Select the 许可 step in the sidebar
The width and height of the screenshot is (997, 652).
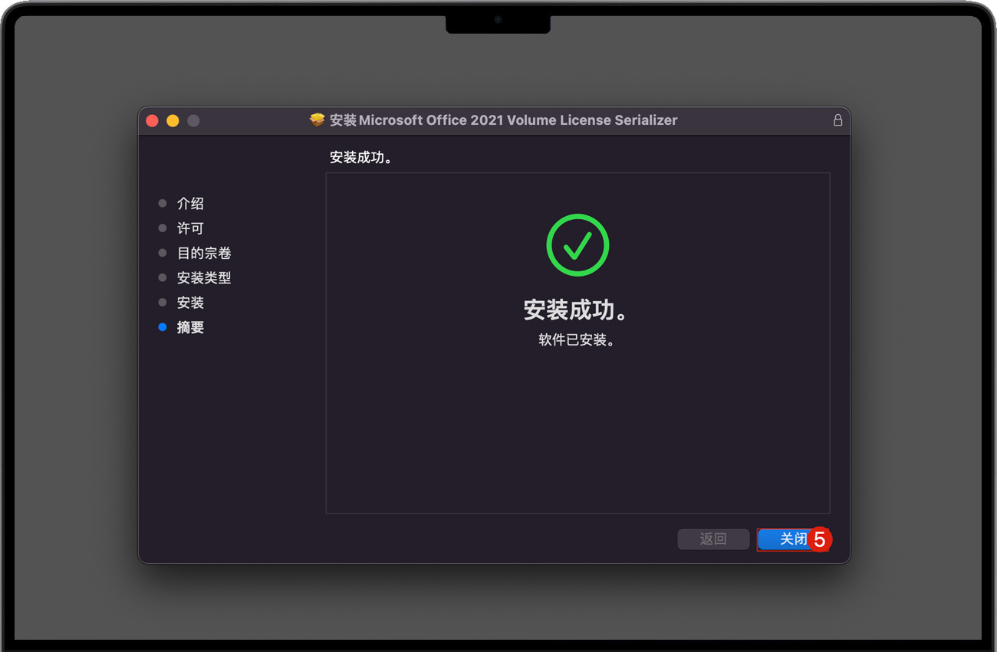(x=190, y=228)
